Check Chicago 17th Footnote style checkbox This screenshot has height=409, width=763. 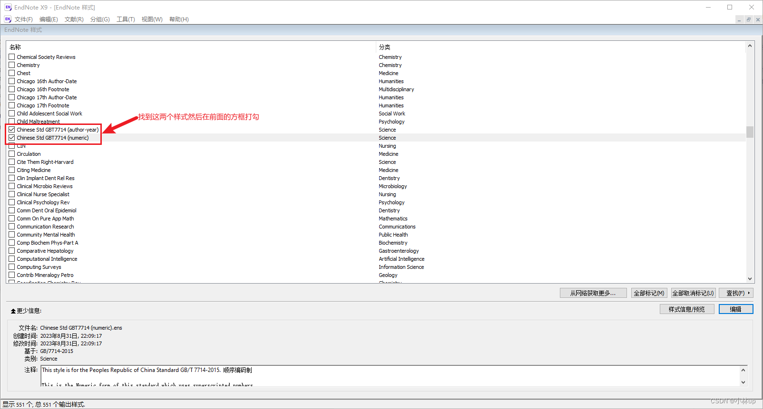coord(12,105)
